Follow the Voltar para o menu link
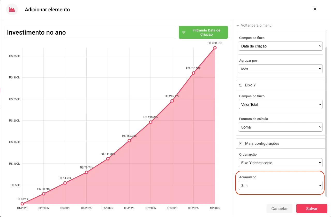Screen dimensions: 331x217 tap(256, 25)
